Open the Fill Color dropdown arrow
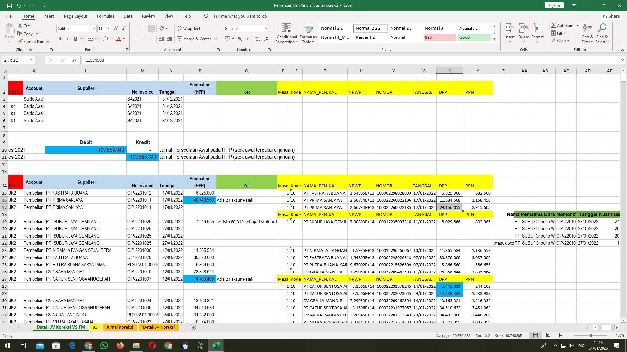Screen dimensions: 627x352 tap(111, 39)
